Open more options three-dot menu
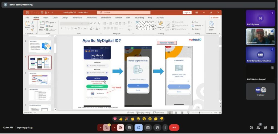 (x=165, y=127)
